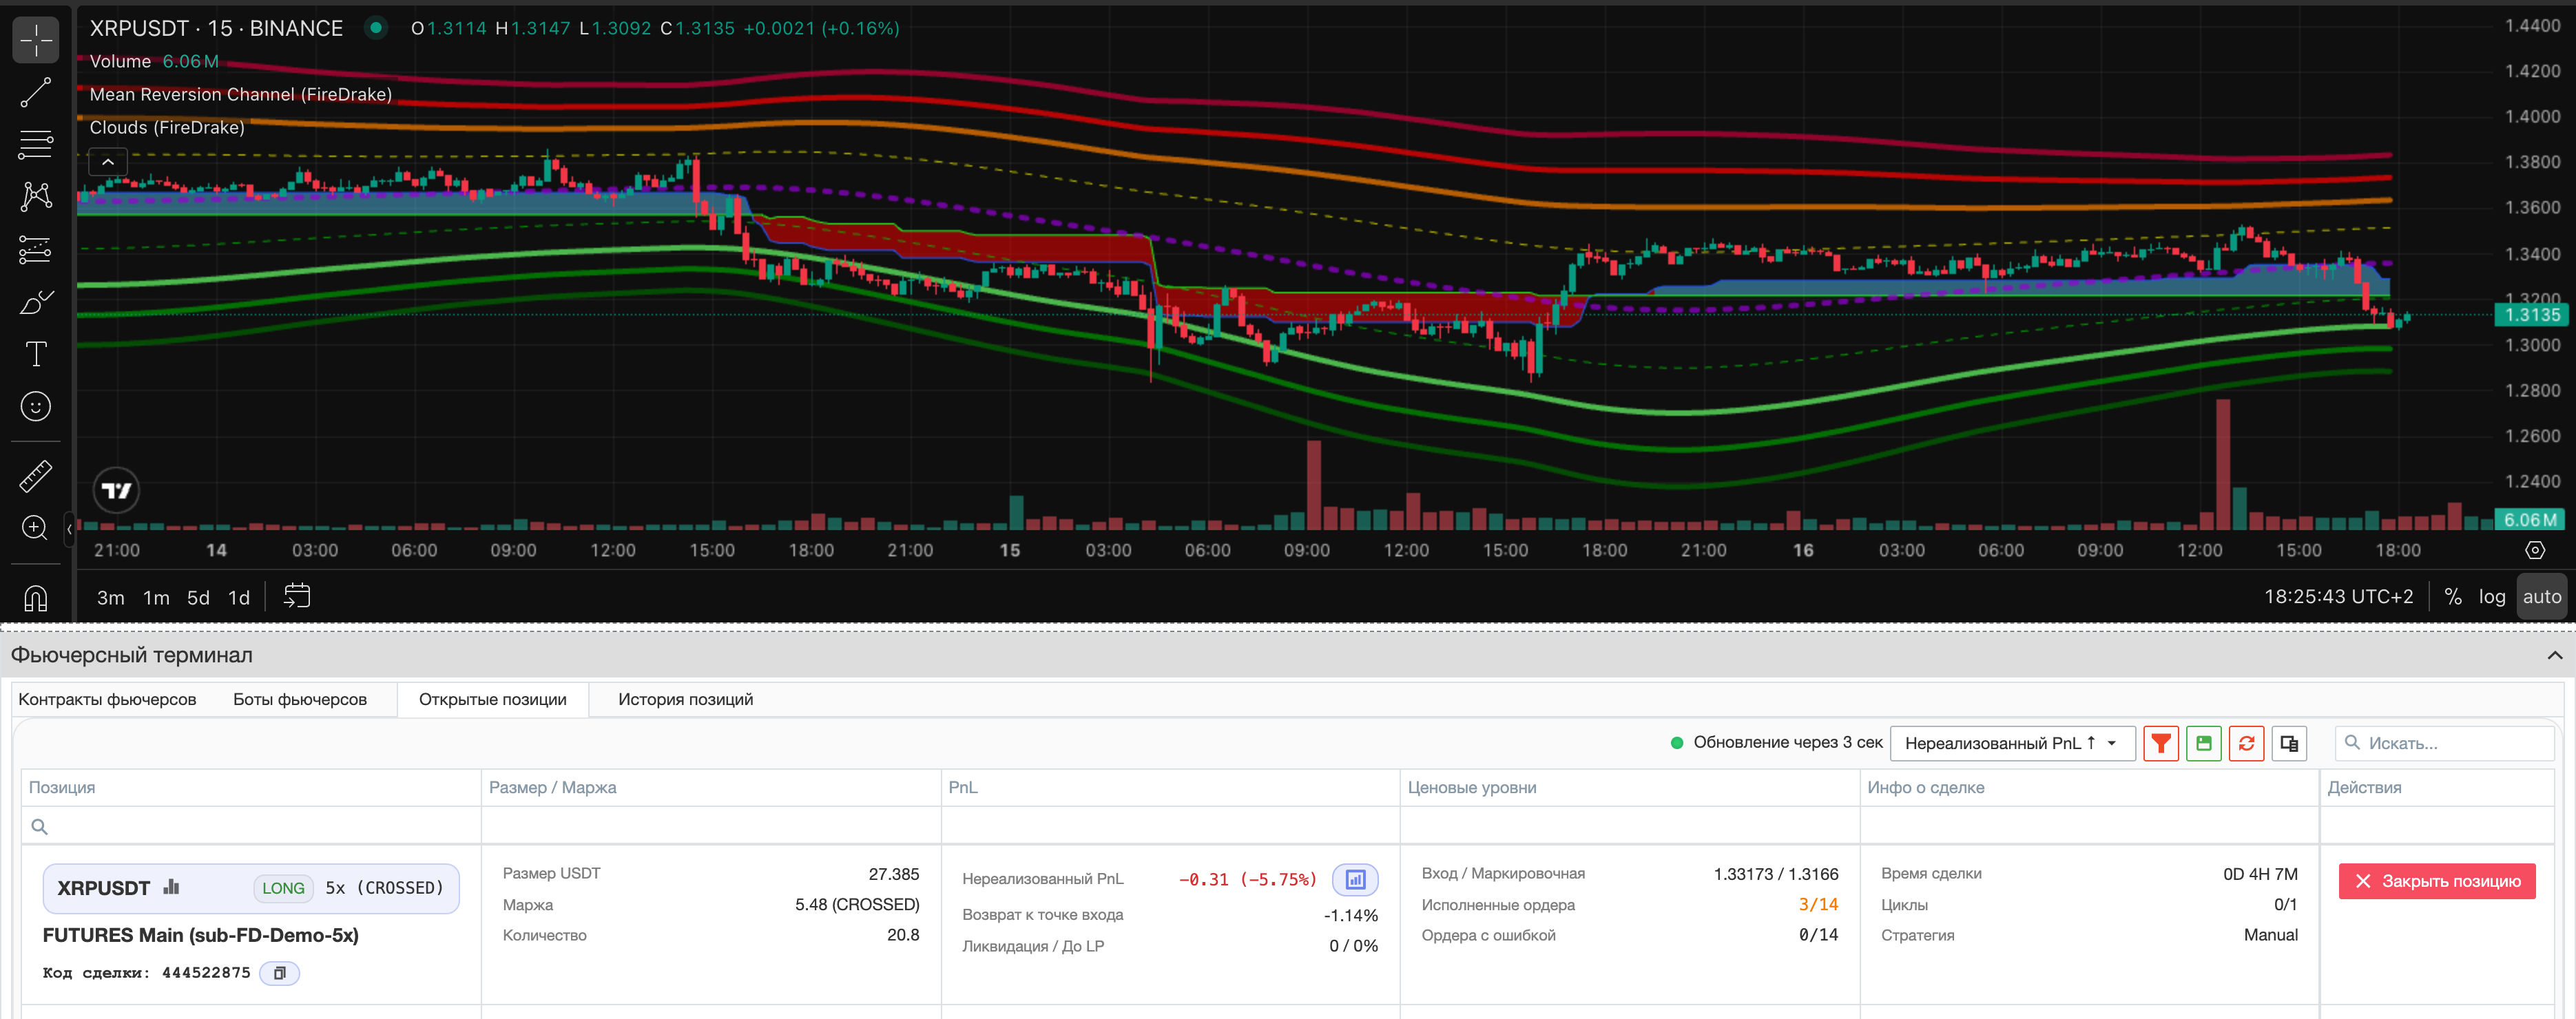Select the Открытые позиции tab
2576x1019 pixels.
tap(492, 699)
